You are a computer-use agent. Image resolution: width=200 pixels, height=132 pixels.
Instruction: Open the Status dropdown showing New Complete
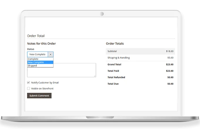40,54
